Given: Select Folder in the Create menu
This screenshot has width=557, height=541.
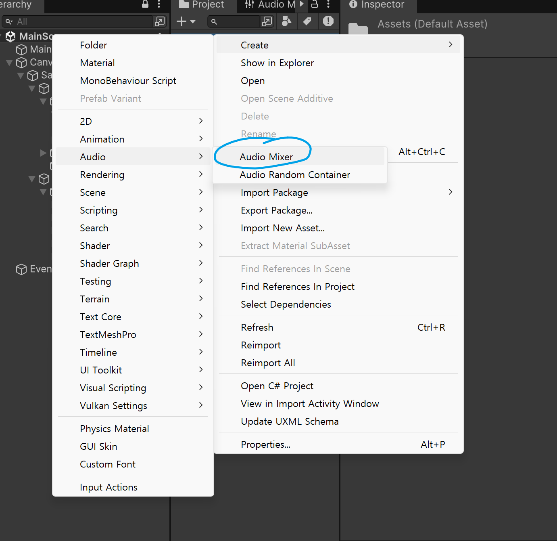Looking at the screenshot, I should click(133, 45).
